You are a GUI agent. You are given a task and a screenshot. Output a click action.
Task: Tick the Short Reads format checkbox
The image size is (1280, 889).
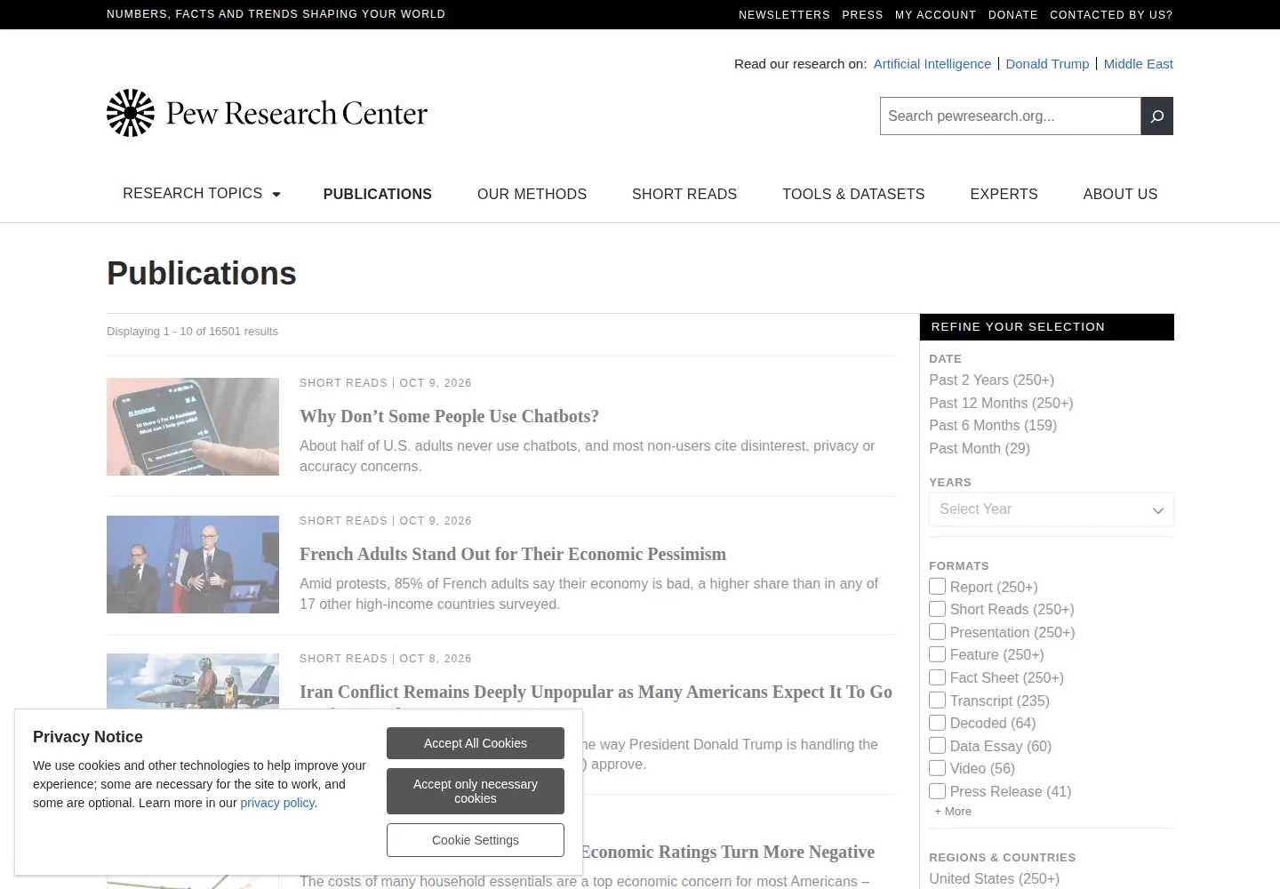coord(937,609)
